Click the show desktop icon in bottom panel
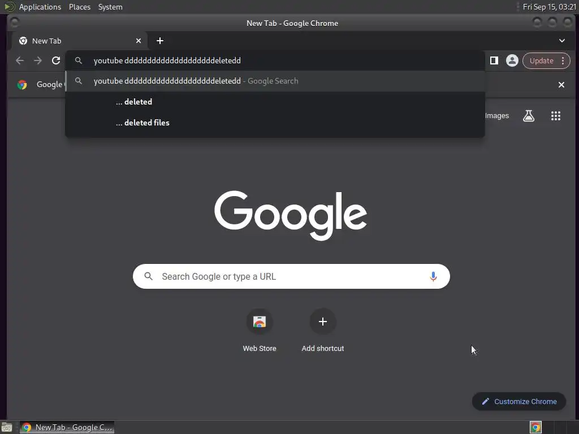Image resolution: width=579 pixels, height=434 pixels. 7,428
